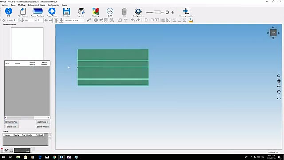The image size is (284, 160).
Task: Click the redo arrow
Action: click(x=138, y=20)
